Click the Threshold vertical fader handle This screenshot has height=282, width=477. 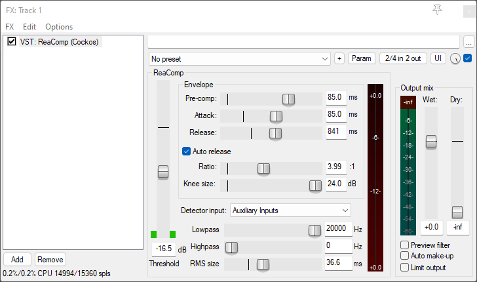[163, 172]
